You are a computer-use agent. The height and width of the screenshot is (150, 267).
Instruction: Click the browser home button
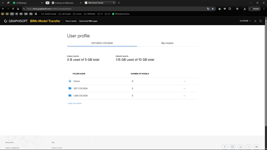[x=18, y=9]
